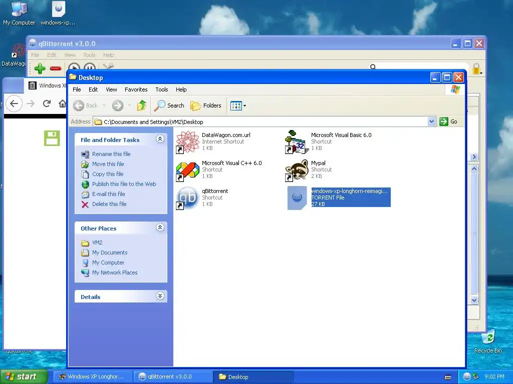Screen dimensions: 513x384
Task: Open the Tools menu in Desktop window
Action: pos(162,89)
